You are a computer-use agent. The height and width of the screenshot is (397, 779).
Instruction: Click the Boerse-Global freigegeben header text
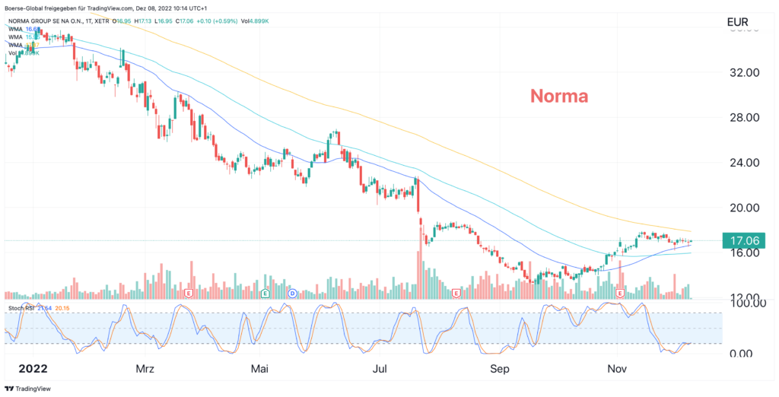[106, 8]
